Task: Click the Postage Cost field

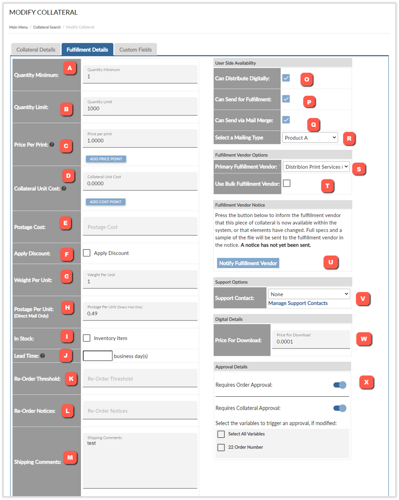Action: pos(140,226)
